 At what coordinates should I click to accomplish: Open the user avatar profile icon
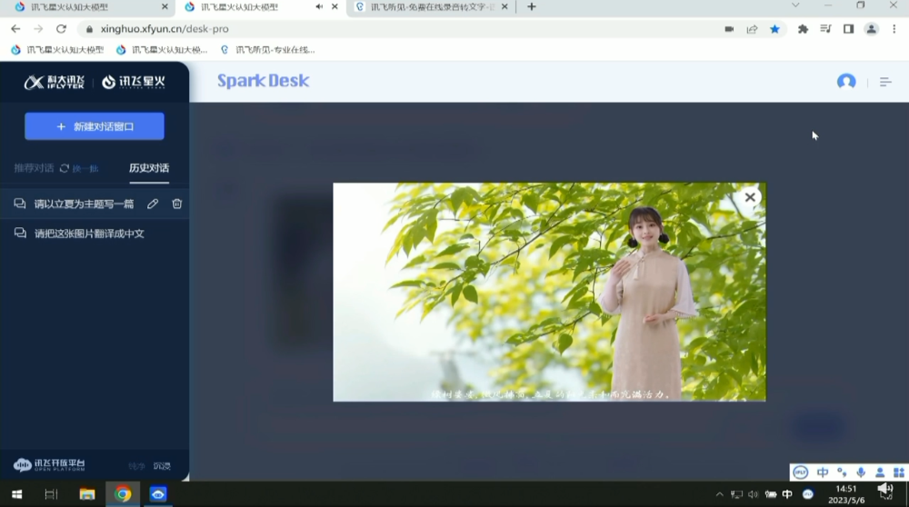tap(846, 82)
